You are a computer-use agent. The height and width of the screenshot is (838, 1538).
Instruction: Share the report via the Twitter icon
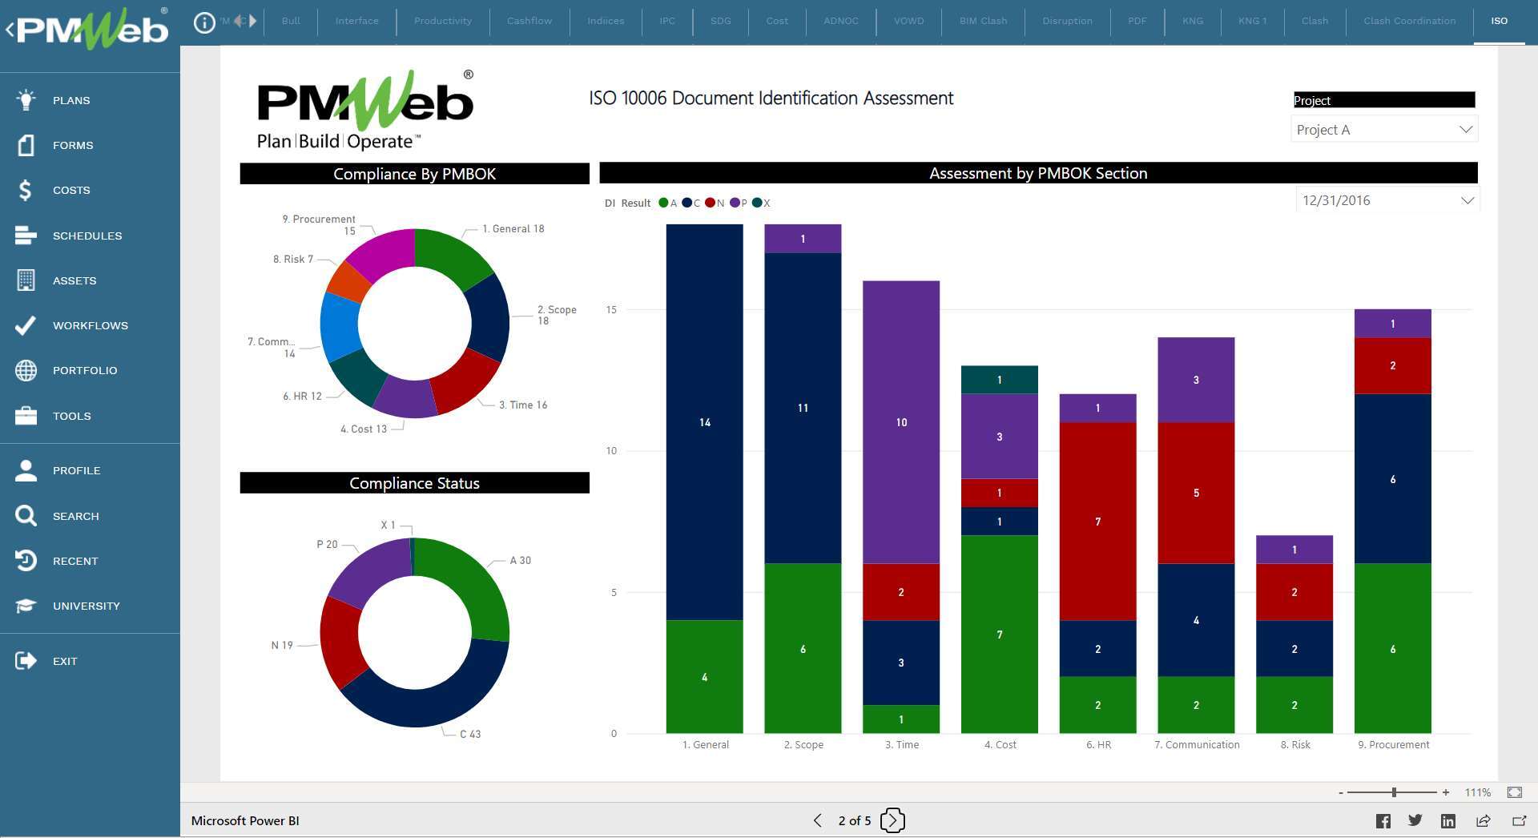point(1415,820)
